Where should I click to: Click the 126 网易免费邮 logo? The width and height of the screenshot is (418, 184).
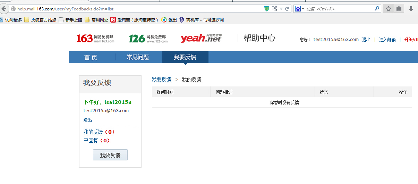click(148, 39)
